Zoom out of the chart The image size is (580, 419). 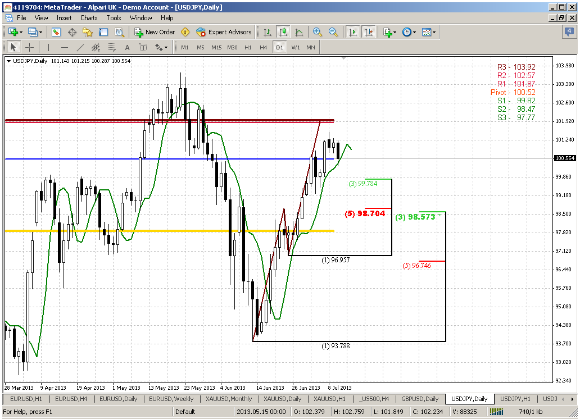point(333,32)
